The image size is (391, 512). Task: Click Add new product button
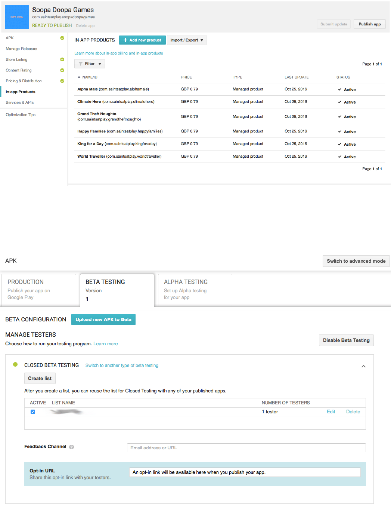click(x=142, y=40)
